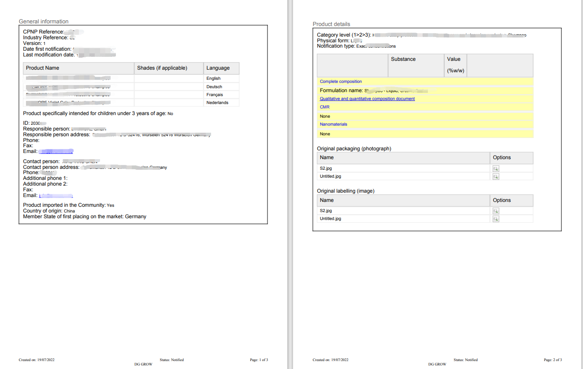
Task: Click the Language column header
Action: click(x=222, y=68)
